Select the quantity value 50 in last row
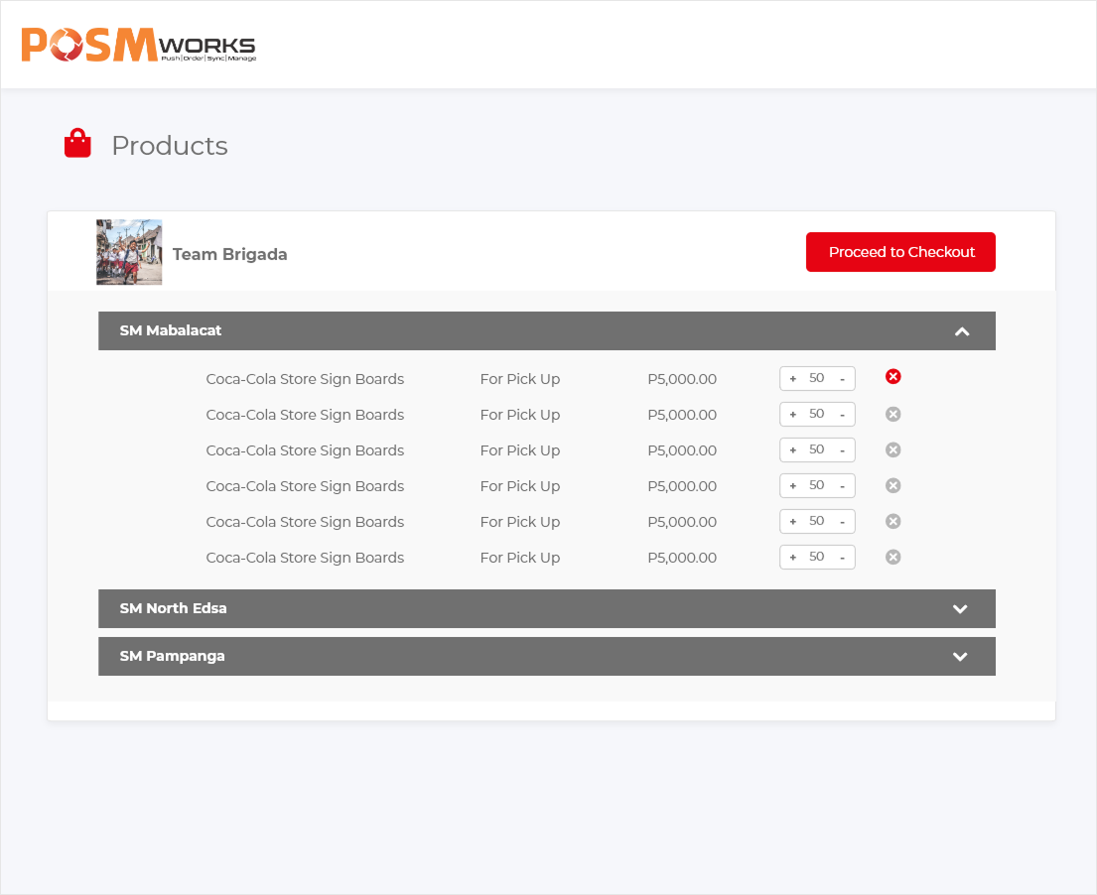This screenshot has width=1097, height=895. click(x=816, y=557)
